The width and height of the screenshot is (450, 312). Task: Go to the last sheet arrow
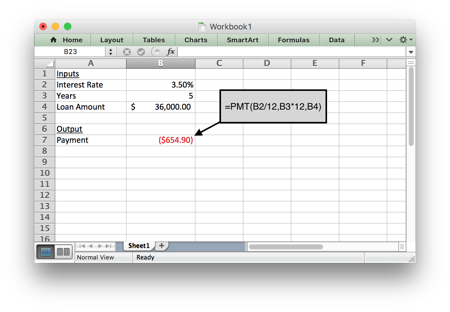click(x=109, y=246)
